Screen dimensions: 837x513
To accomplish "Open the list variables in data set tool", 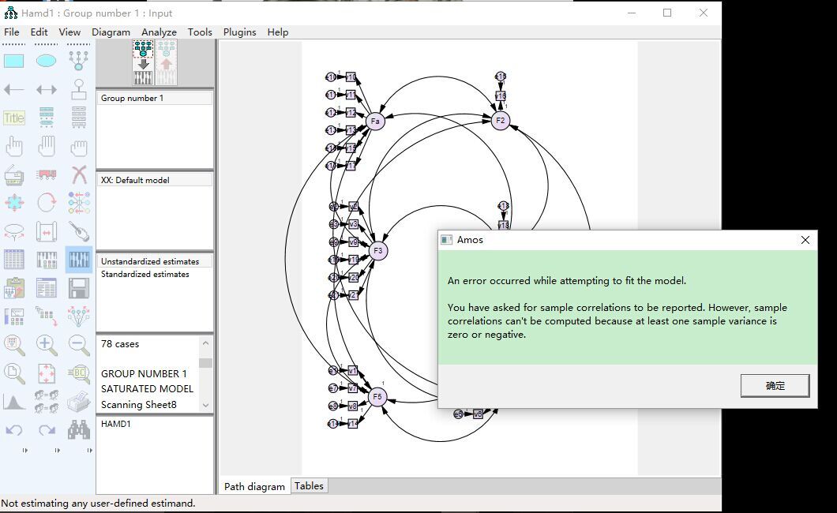I will 79,118.
